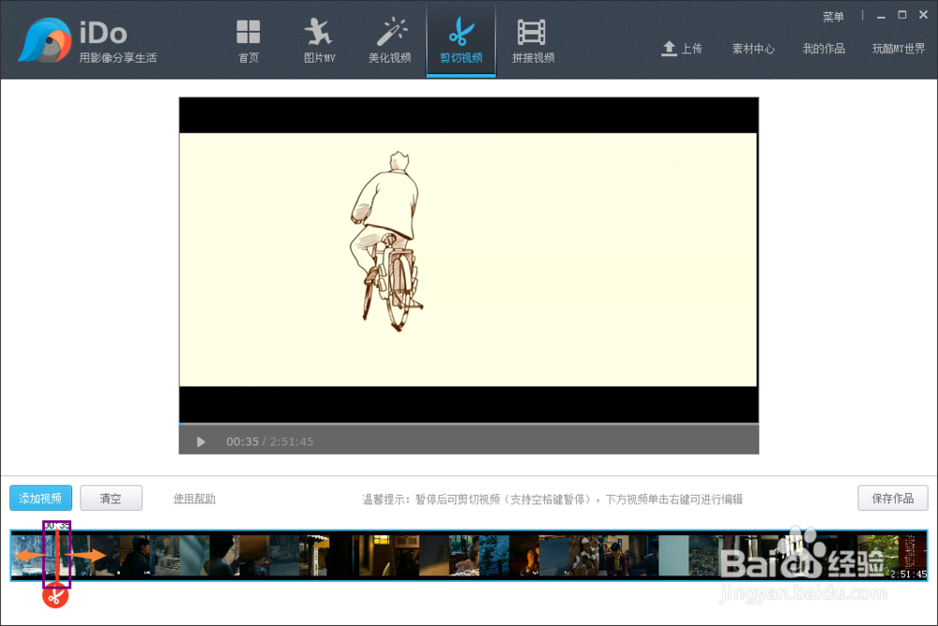Play the video in the preview
Viewport: 938px width, 626px height.
pos(201,441)
